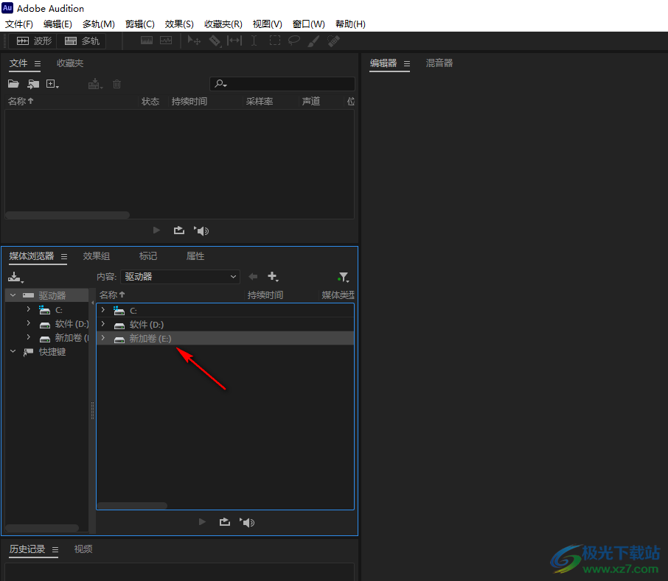Select the Lasso Selection tool

coord(293,41)
